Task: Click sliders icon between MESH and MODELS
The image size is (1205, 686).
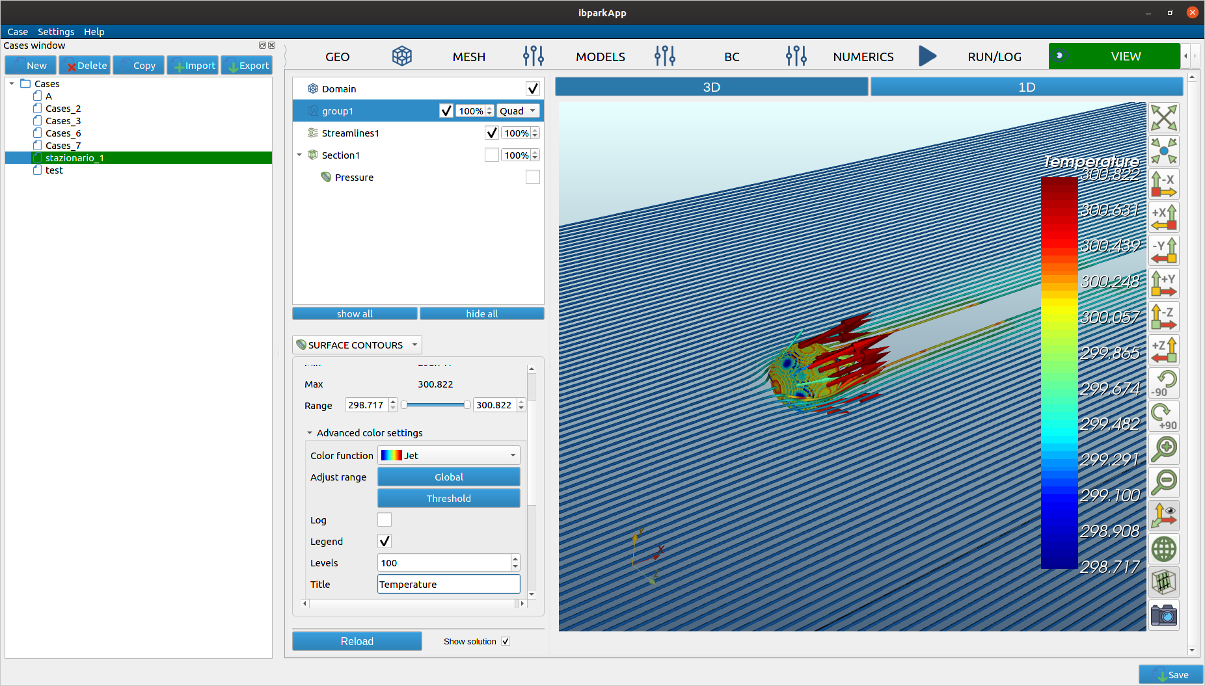Action: tap(534, 57)
